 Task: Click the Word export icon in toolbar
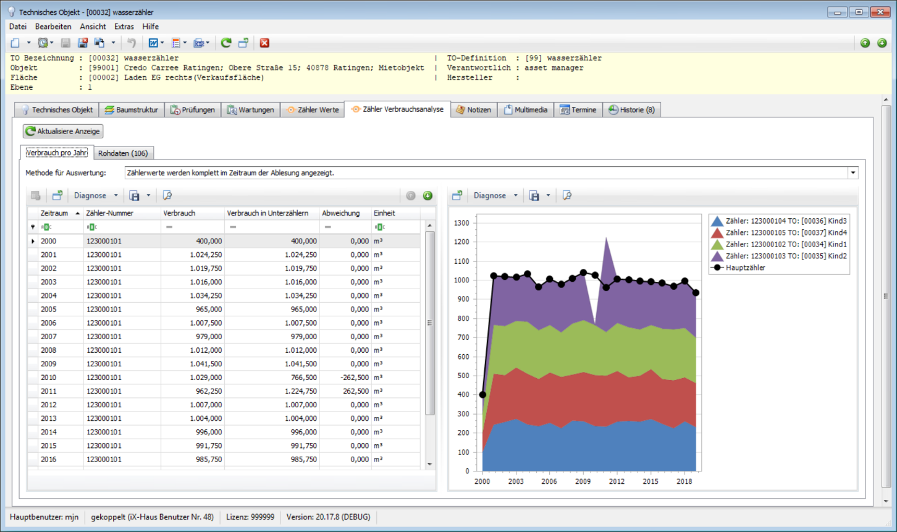[x=153, y=43]
